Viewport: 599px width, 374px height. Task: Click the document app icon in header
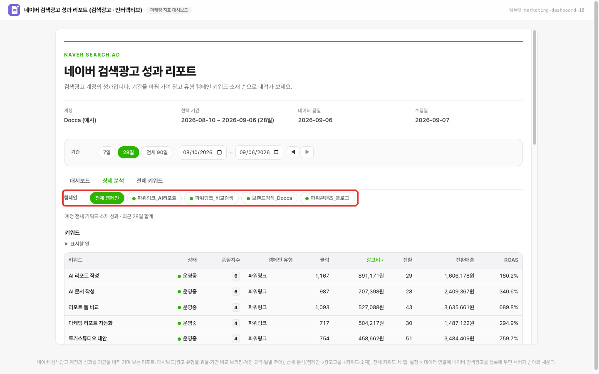14,10
